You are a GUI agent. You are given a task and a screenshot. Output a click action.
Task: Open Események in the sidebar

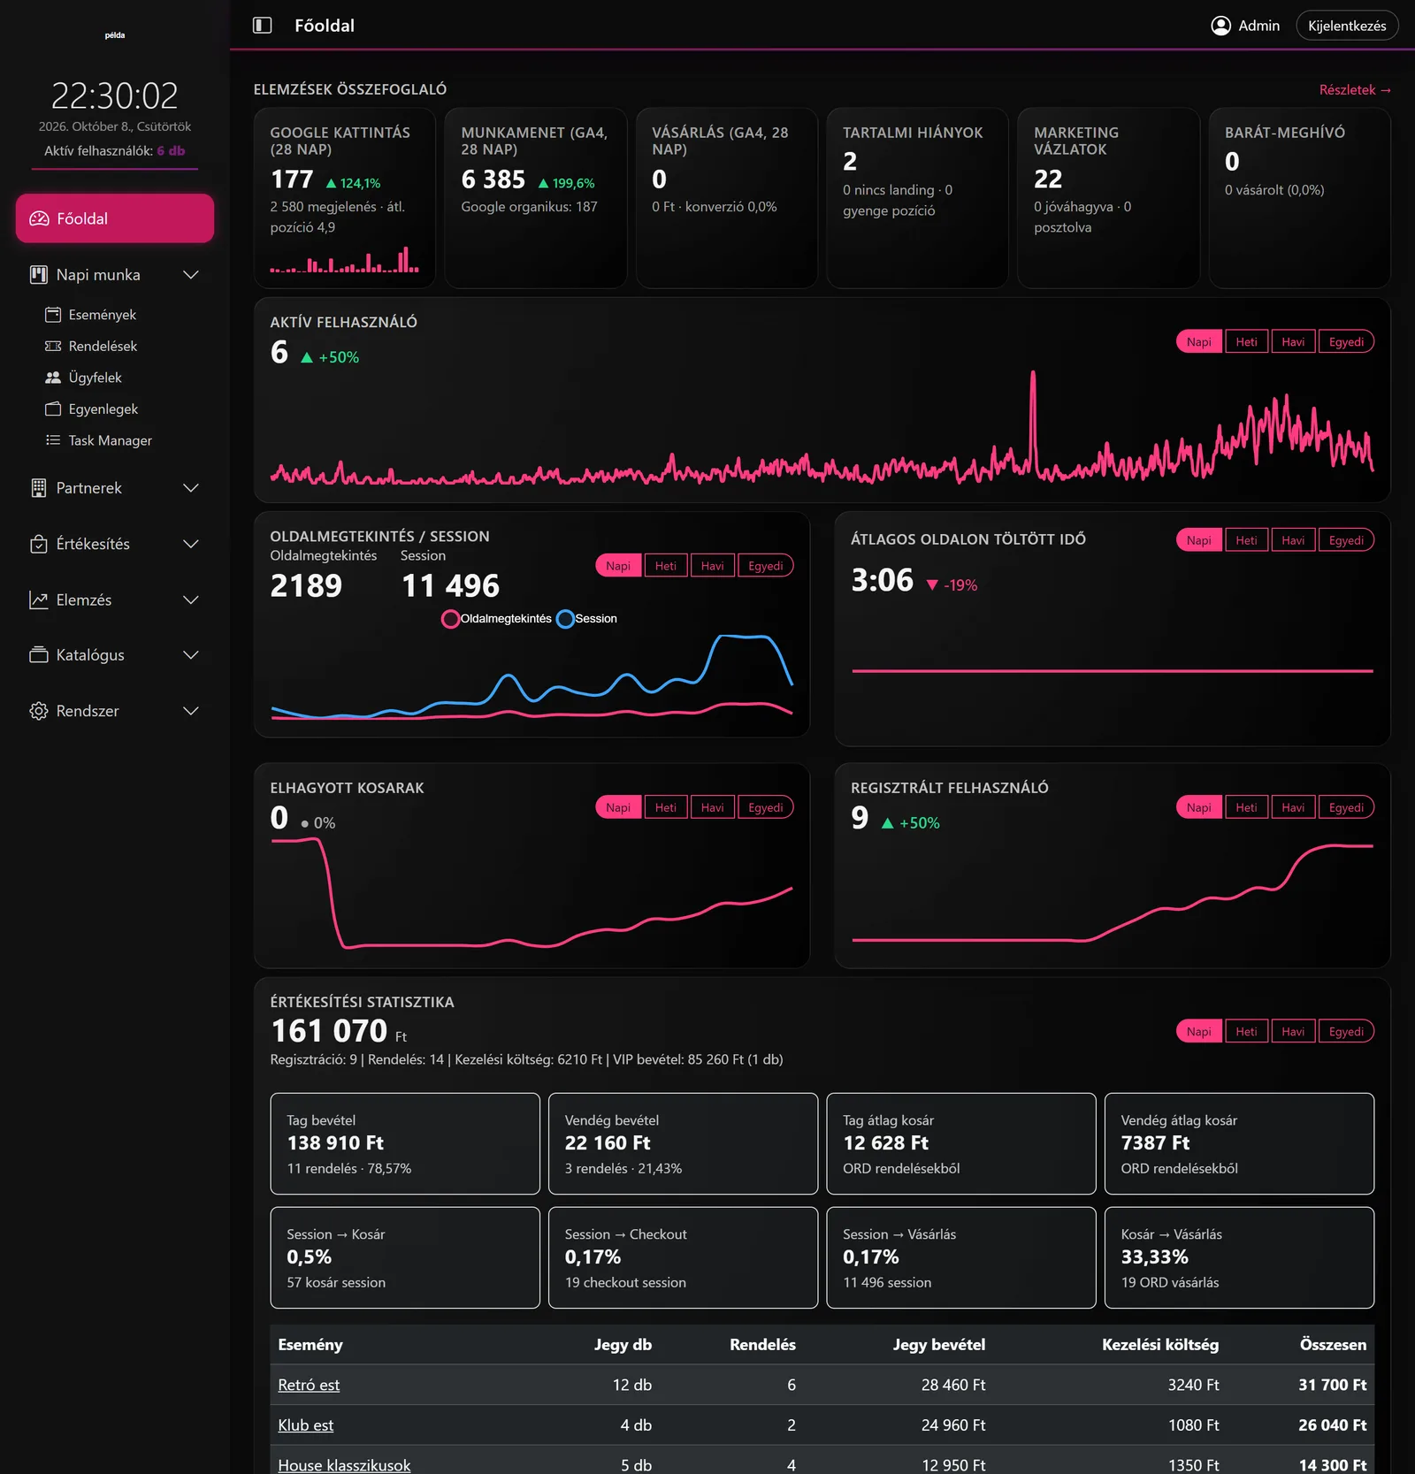[103, 315]
